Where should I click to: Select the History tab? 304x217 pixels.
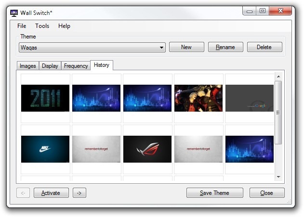[102, 65]
